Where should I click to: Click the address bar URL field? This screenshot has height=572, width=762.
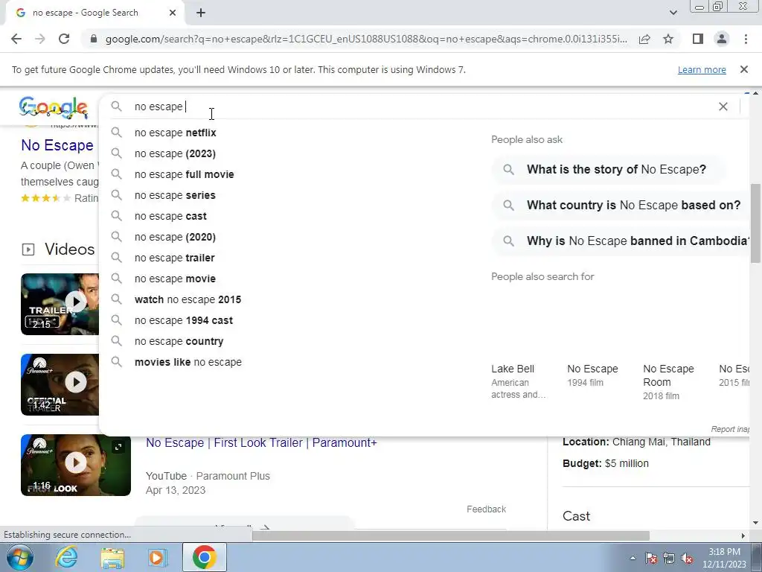click(365, 39)
